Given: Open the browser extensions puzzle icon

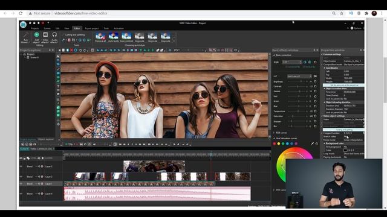Looking at the screenshot, I should [366, 13].
